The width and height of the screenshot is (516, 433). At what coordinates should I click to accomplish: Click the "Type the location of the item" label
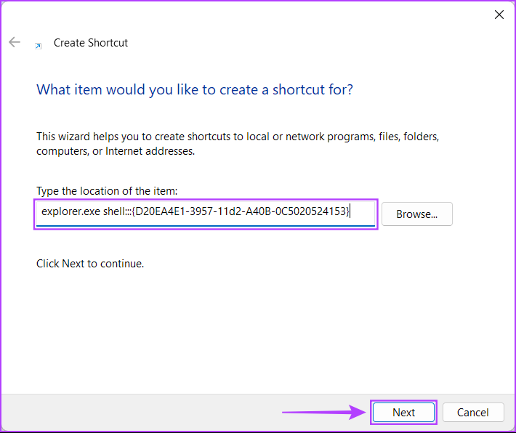107,191
